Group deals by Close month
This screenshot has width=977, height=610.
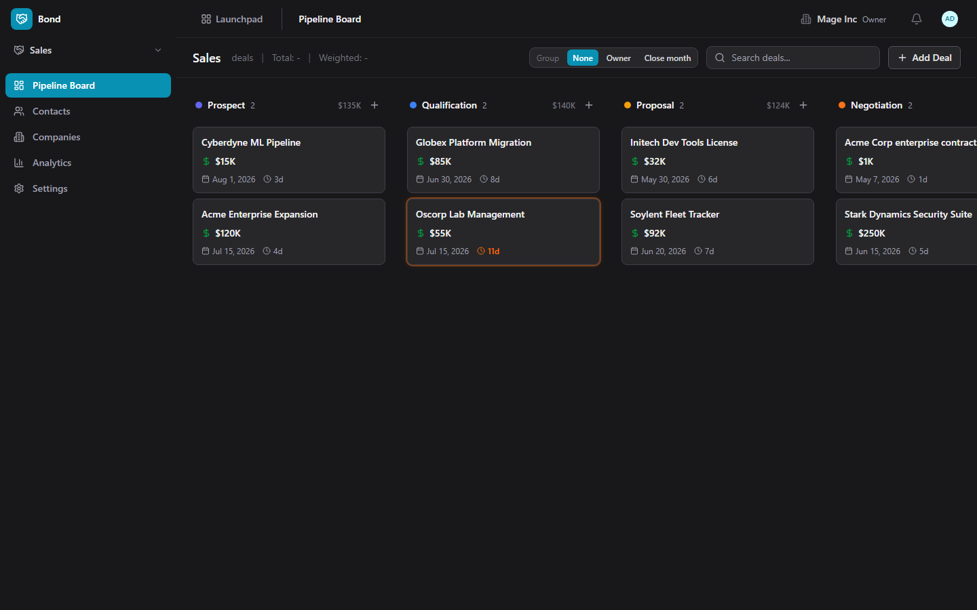click(x=667, y=58)
